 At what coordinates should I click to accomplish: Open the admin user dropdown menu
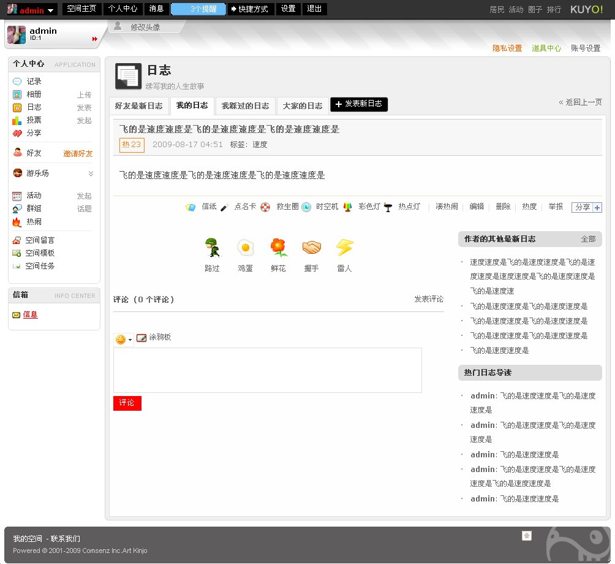[x=50, y=10]
